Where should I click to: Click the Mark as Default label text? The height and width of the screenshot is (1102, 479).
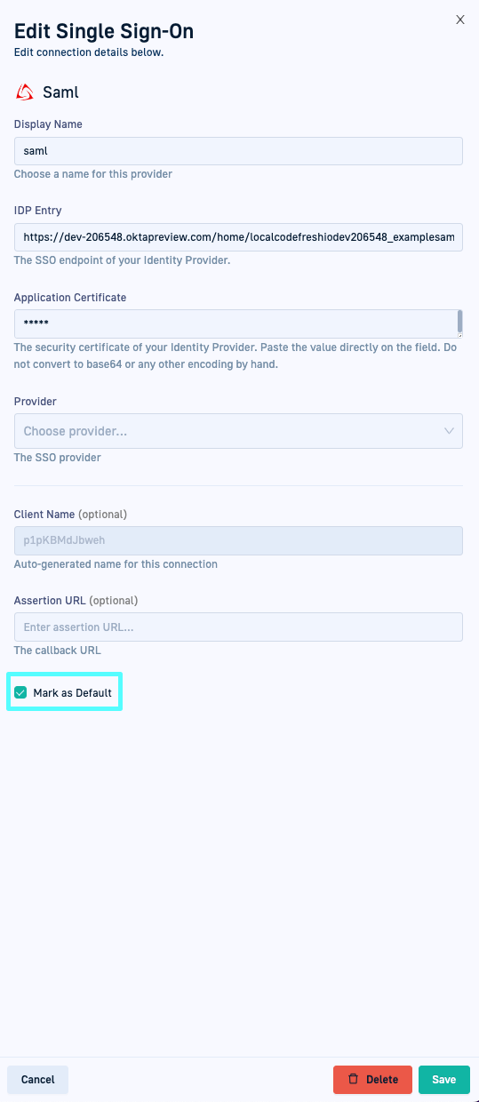click(73, 692)
